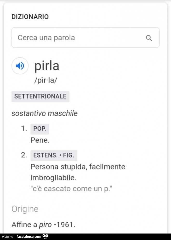Expand the Origine section heading
Viewport: 171px width, 240px height.
pyautogui.click(x=25, y=209)
